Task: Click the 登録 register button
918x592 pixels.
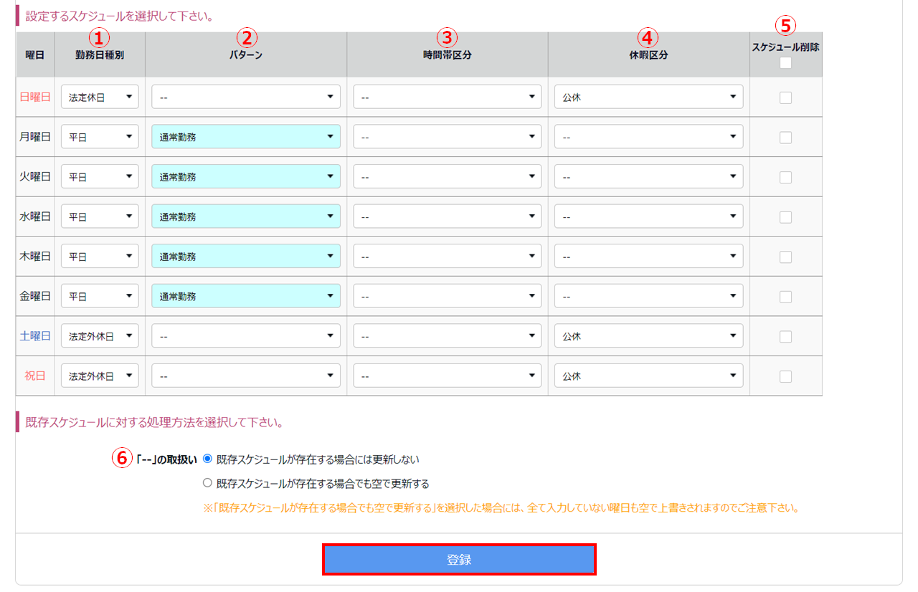Action: click(x=459, y=560)
